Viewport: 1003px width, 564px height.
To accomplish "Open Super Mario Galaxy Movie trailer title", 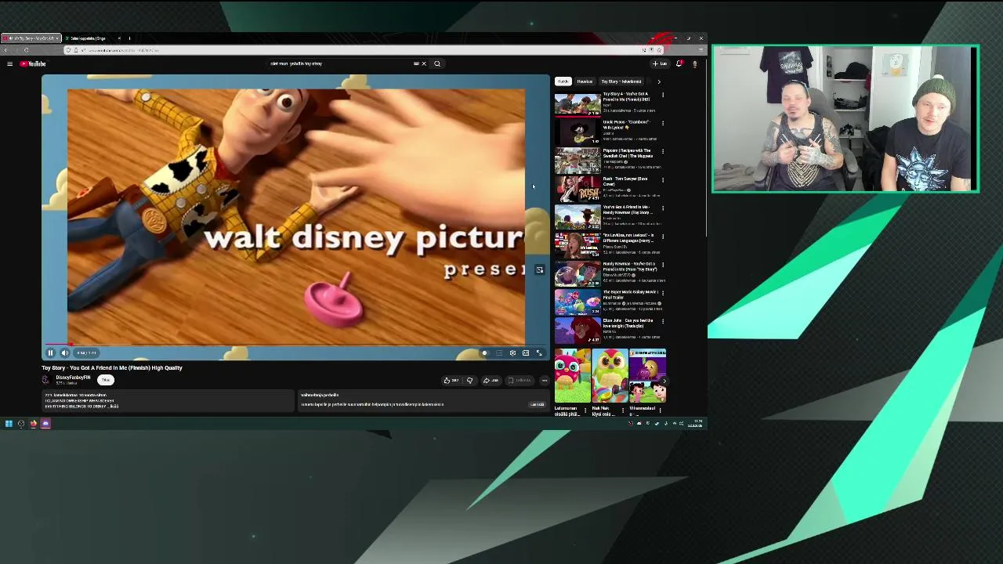I will click(630, 295).
